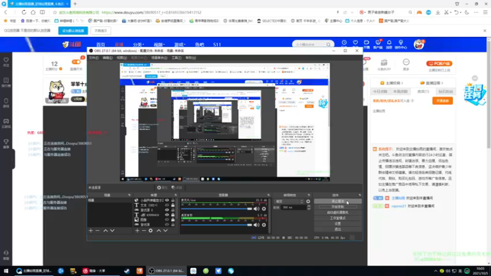
Task: Open OBS 文件(F) menu
Action: tap(94, 58)
